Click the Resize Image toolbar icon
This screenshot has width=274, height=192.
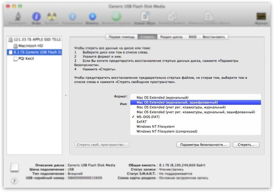(209, 17)
